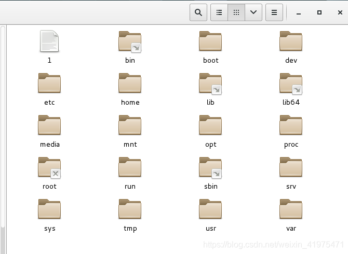348x254 pixels.
Task: Select the text file icon named 1
Action: [x=49, y=41]
